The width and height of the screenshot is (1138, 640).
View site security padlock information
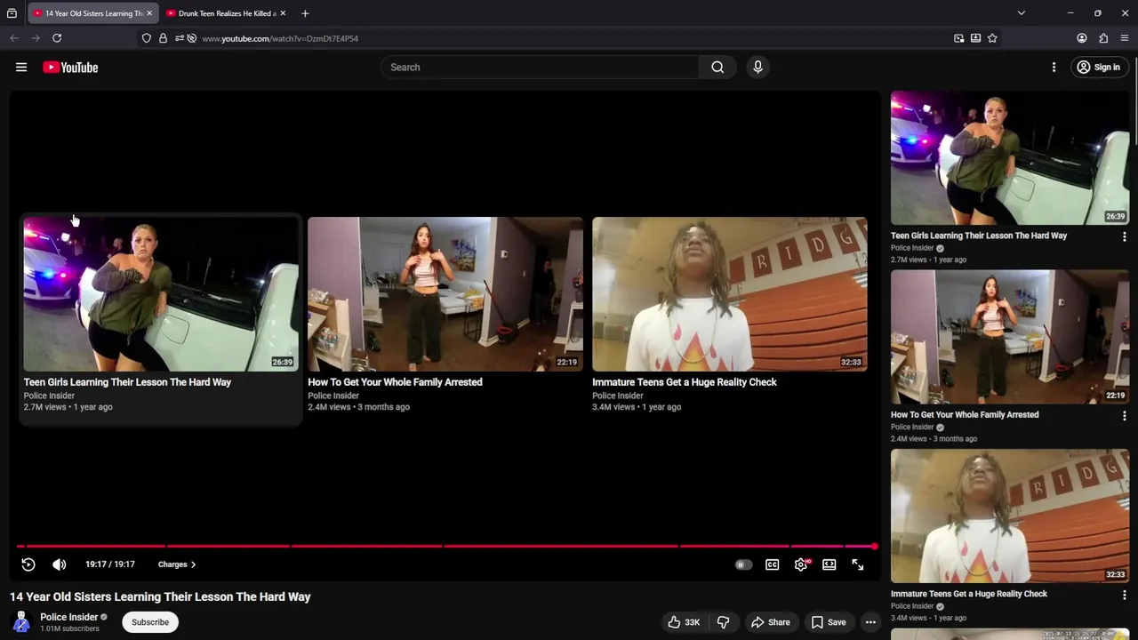(163, 38)
